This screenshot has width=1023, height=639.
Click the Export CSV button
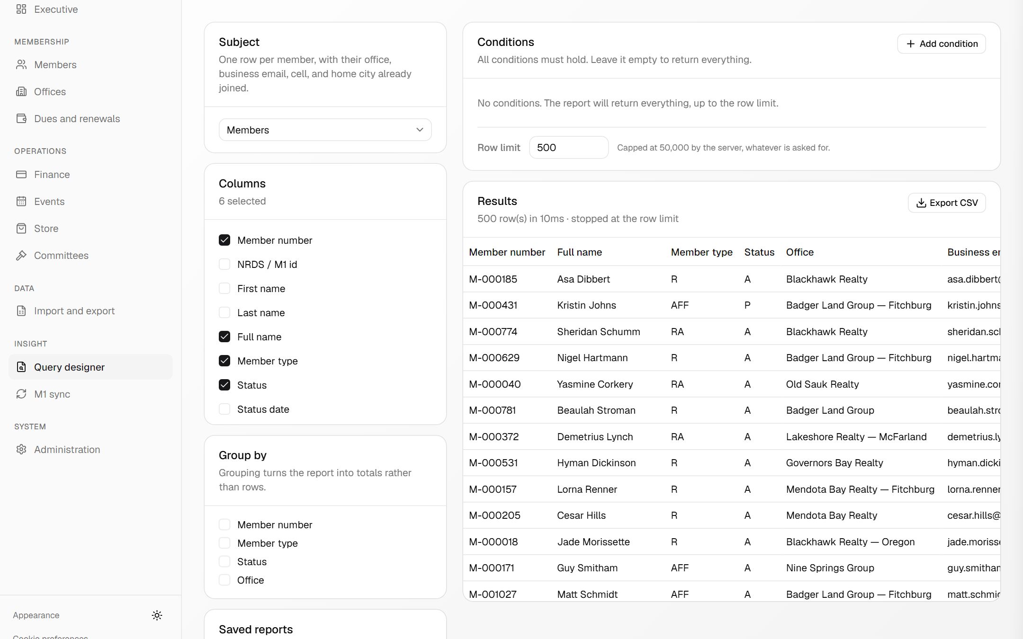coord(946,203)
